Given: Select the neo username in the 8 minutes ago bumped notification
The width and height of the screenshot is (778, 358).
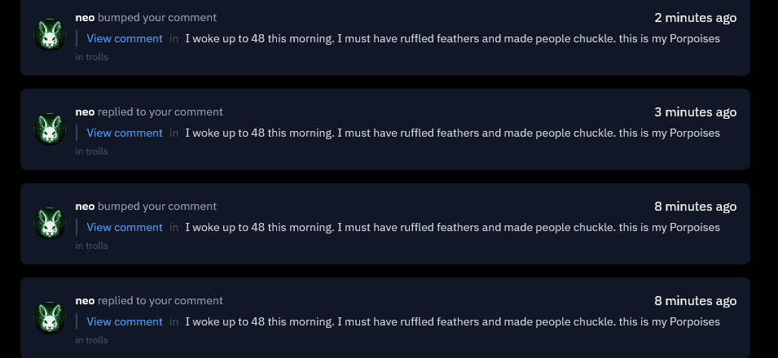Looking at the screenshot, I should [85, 207].
